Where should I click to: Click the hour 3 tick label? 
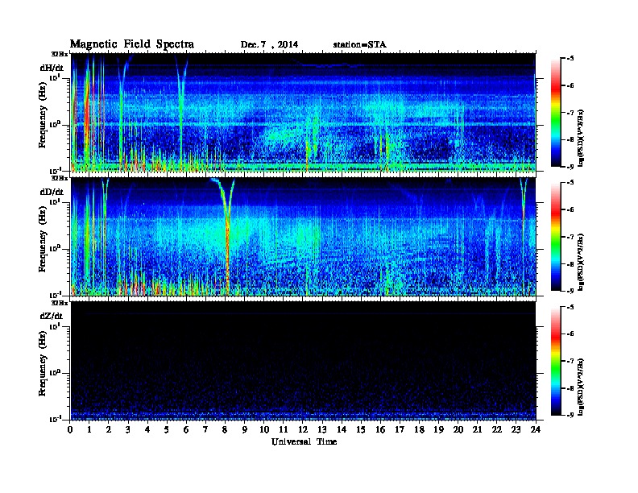pyautogui.click(x=128, y=429)
